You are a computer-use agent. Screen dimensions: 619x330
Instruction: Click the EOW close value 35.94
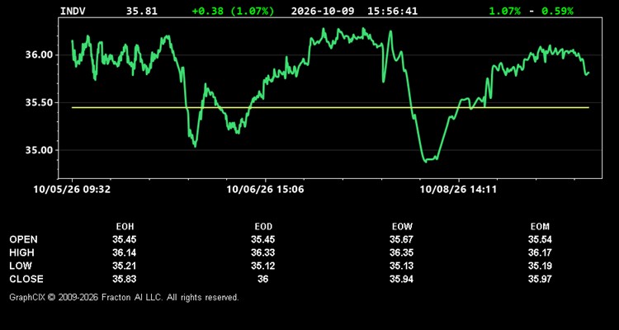tap(401, 279)
